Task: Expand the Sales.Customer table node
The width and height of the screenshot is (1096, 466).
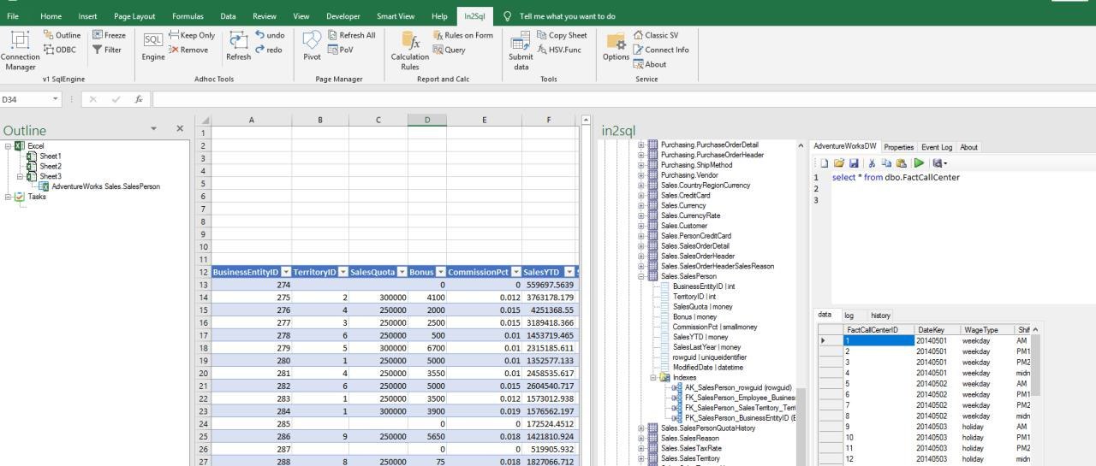Action: pyautogui.click(x=641, y=226)
